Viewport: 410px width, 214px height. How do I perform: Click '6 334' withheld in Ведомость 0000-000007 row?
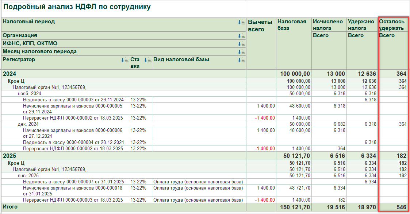tap(371, 182)
